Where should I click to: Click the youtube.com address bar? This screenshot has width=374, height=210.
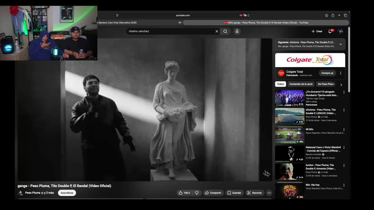pos(183,15)
